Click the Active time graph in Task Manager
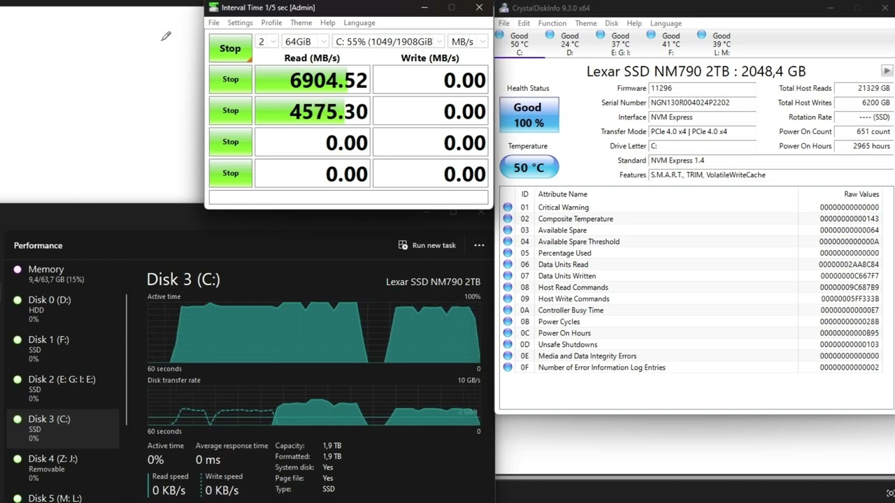 pyautogui.click(x=314, y=332)
